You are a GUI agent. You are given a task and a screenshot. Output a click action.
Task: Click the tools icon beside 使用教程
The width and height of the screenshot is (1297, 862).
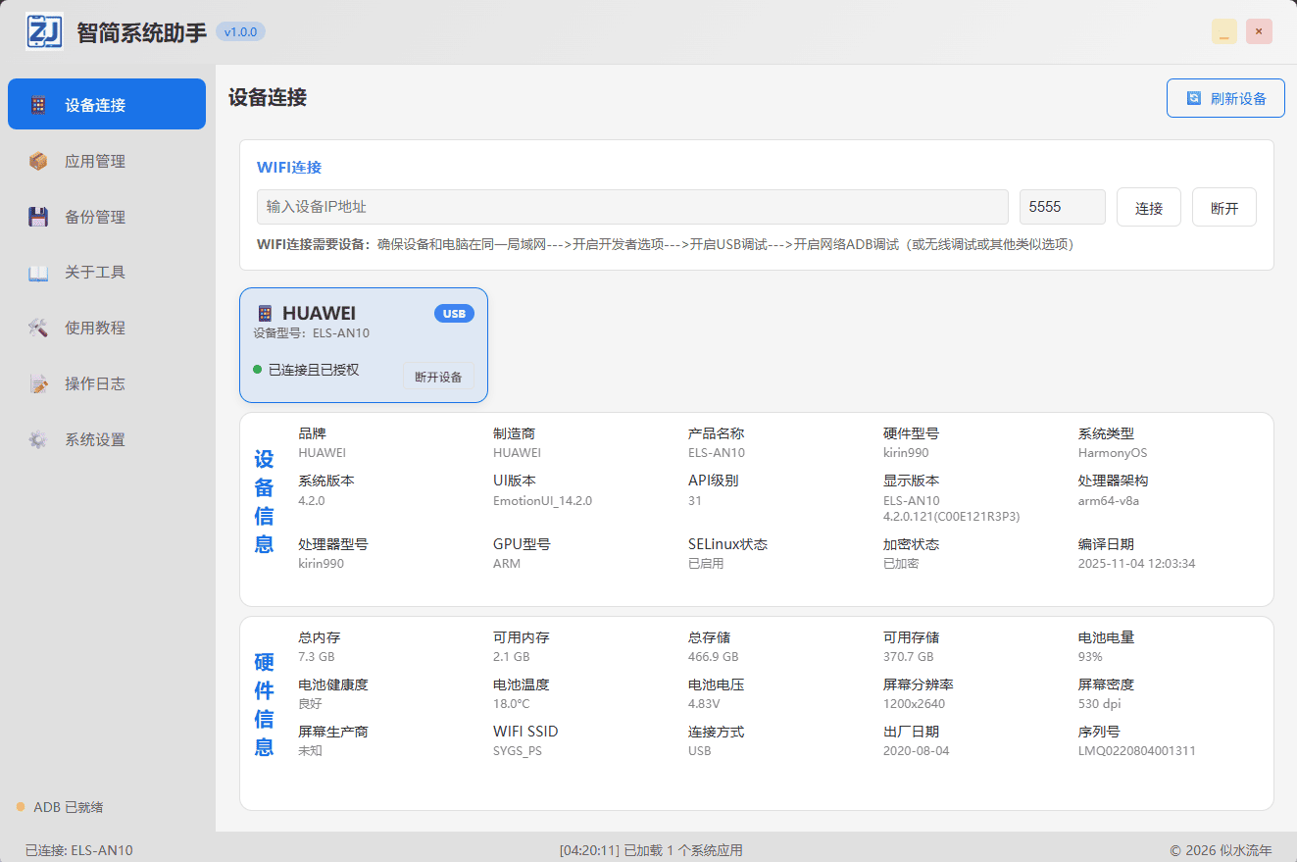click(x=38, y=329)
